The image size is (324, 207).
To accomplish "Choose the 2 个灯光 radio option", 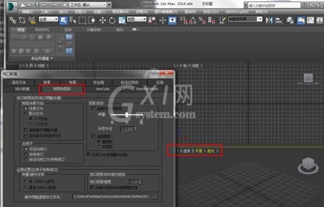I will [x=31, y=124].
